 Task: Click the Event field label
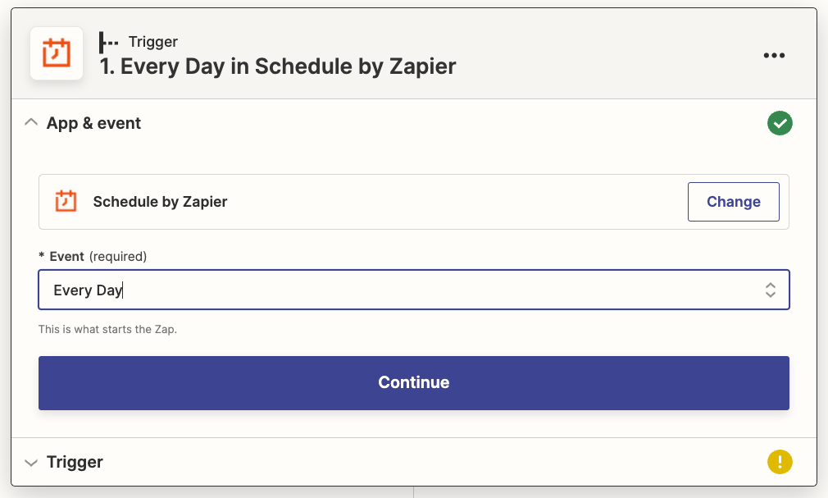tap(66, 256)
